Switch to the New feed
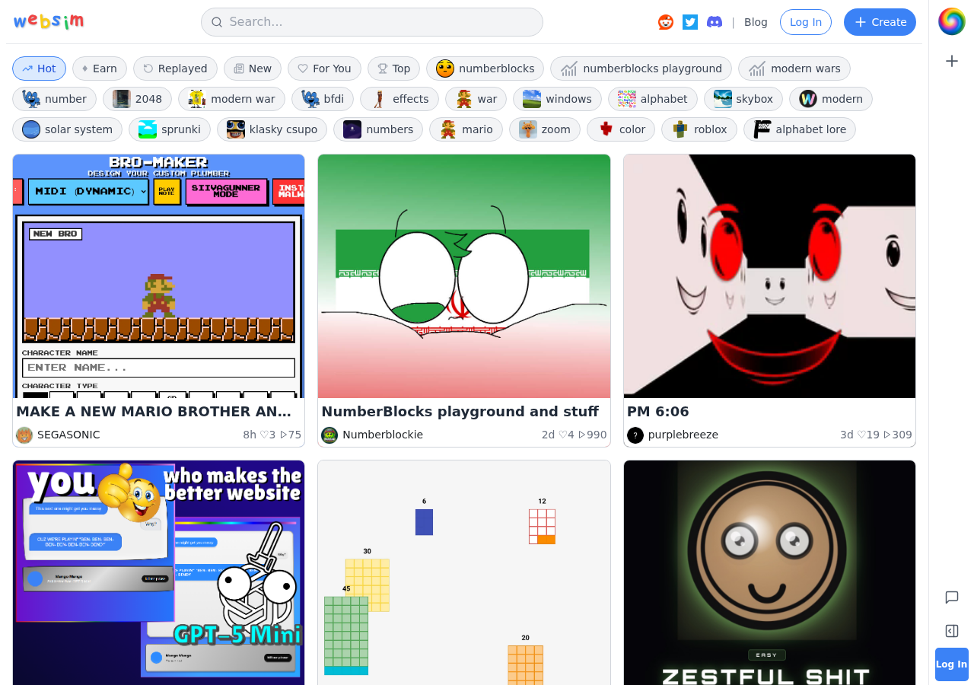Viewport: 974px width, 685px height. pos(253,68)
